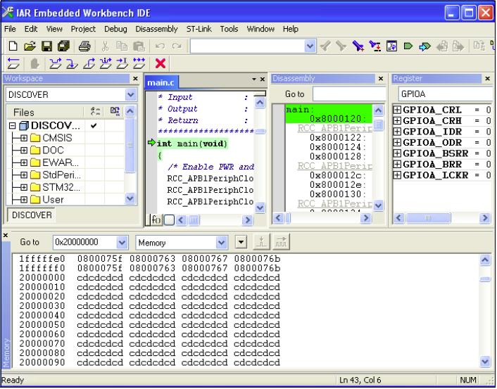497x389 pixels.
Task: Click the Next Statement debug icon
Action: coord(106,63)
